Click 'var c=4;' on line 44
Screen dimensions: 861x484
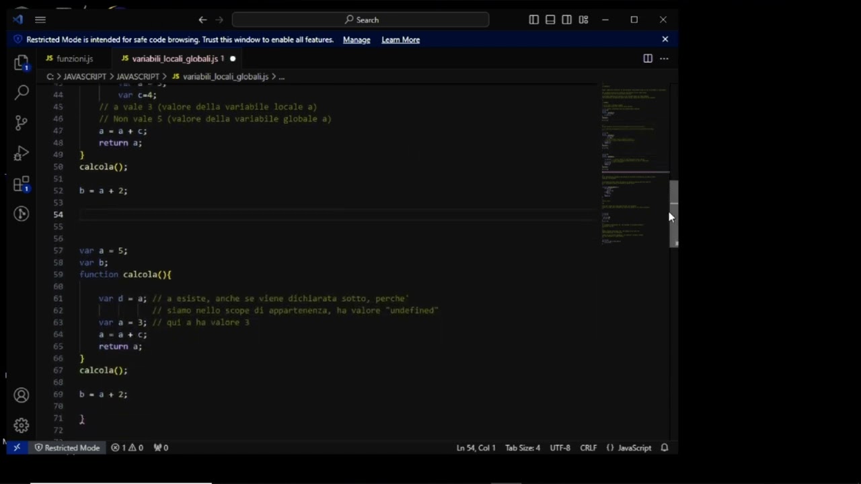point(137,95)
